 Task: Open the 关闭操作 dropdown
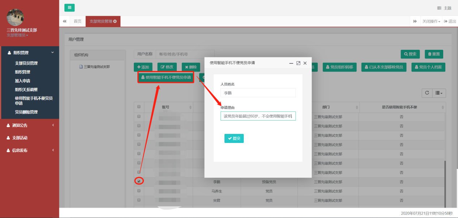(x=431, y=21)
